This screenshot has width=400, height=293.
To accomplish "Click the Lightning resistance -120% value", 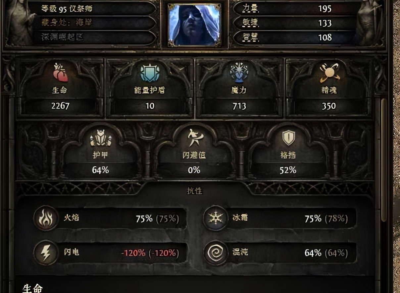I will 150,253.
